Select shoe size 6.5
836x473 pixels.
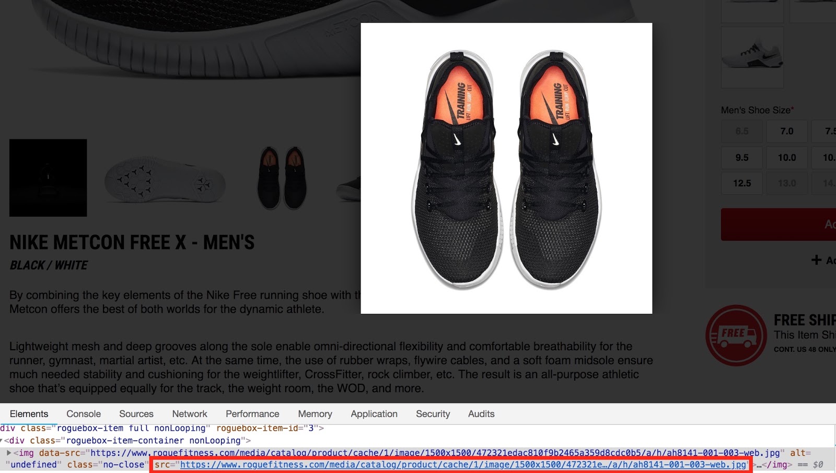click(742, 132)
